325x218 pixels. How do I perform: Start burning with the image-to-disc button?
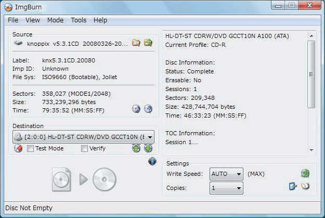[84, 179]
